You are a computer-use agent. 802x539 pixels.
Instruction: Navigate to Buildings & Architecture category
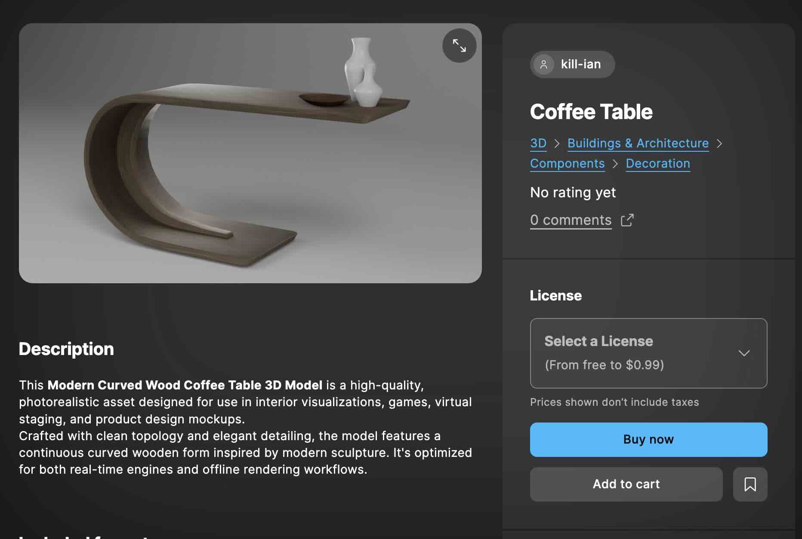[638, 144]
